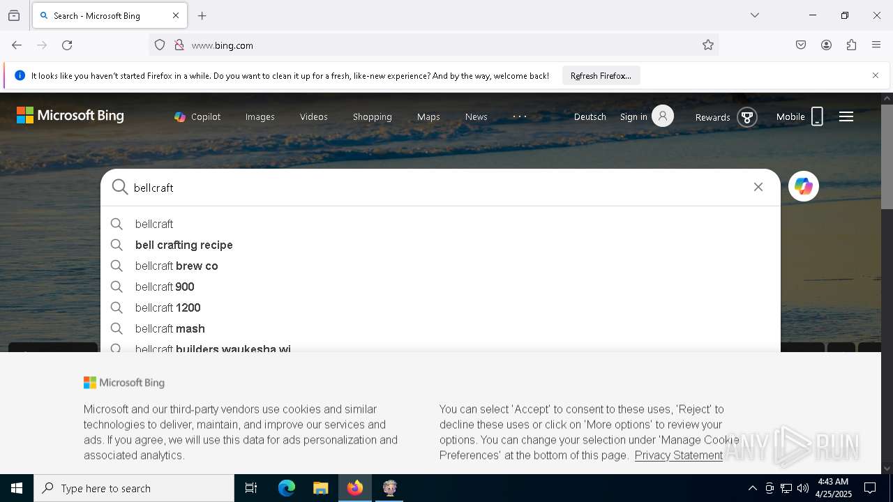Screen dimensions: 893x502
Task: Open Save to Pocket icon
Action: [801, 45]
